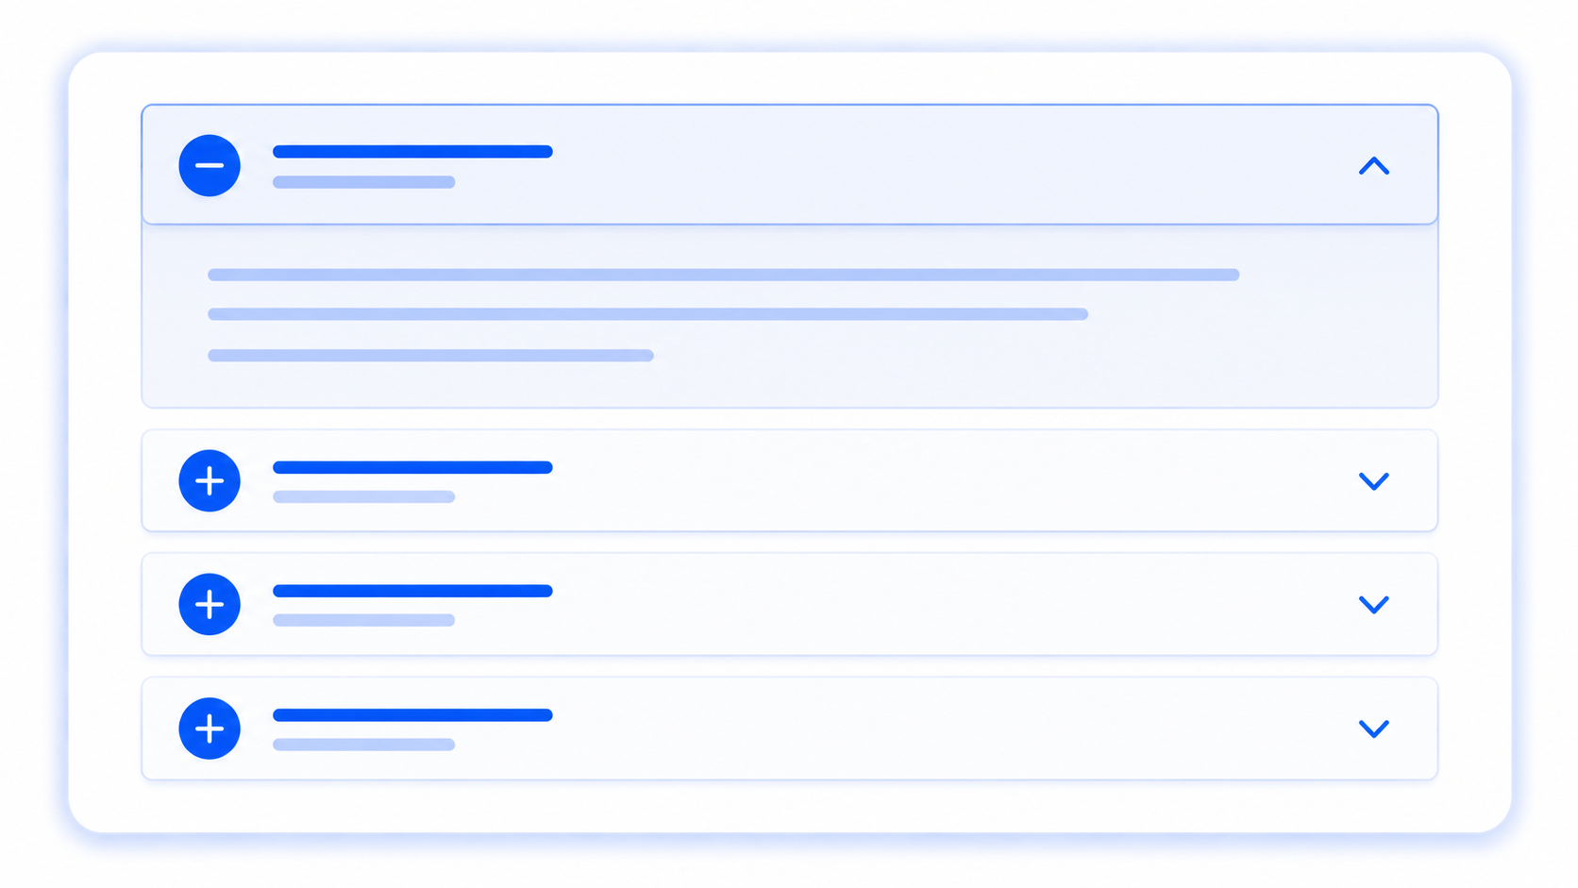Image resolution: width=1578 pixels, height=888 pixels.
Task: Click the plus circle icon in third panel
Action: point(210,604)
